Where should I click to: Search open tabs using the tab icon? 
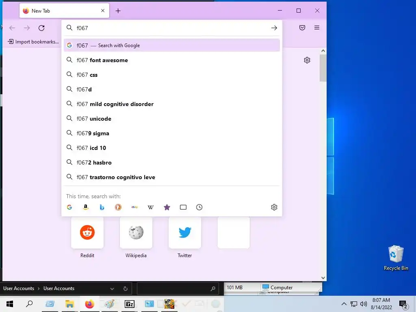pyautogui.click(x=183, y=207)
